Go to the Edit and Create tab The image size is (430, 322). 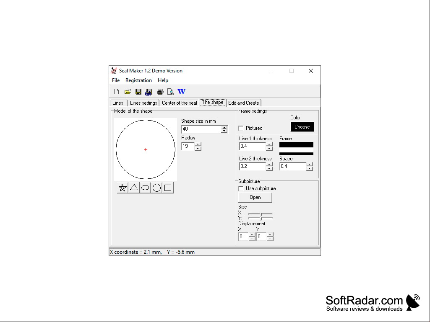243,103
